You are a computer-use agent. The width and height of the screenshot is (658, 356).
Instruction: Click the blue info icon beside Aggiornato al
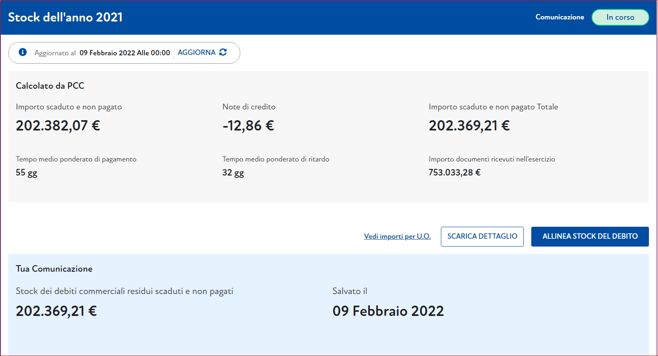[x=23, y=52]
